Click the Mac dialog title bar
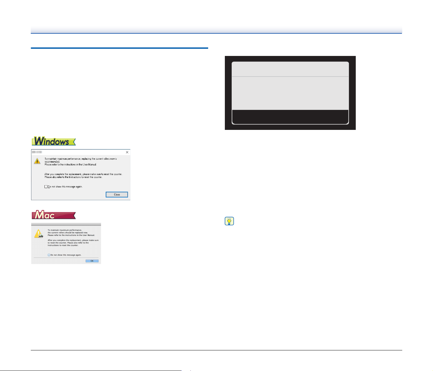This screenshot has height=371, width=433. (66, 224)
